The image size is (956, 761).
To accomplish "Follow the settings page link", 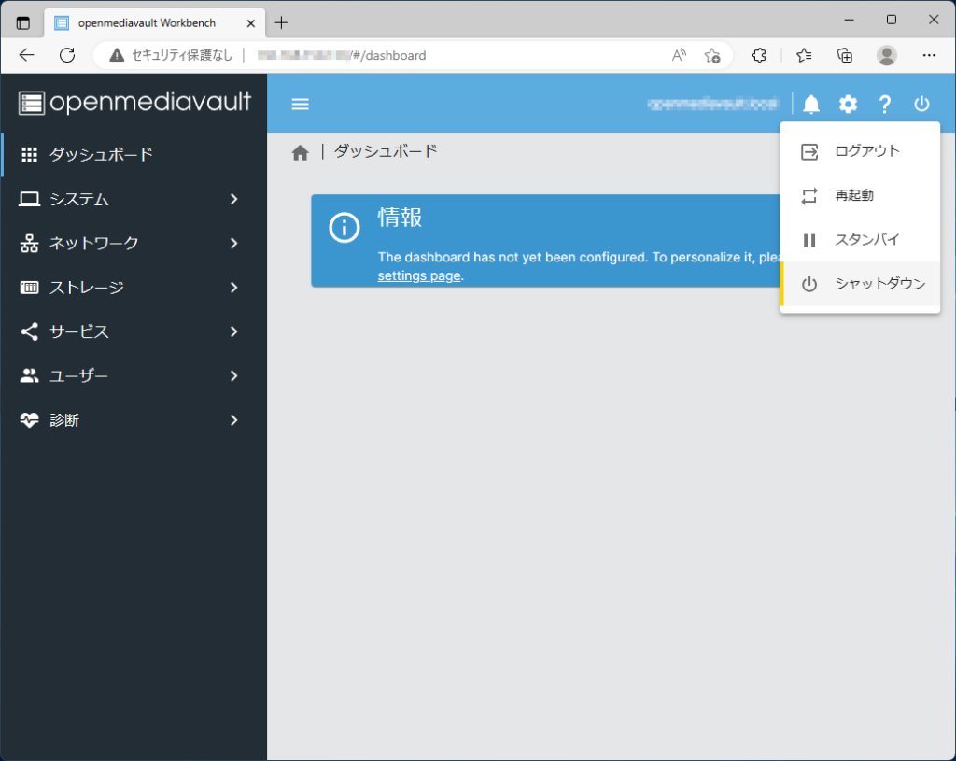I will click(419, 275).
